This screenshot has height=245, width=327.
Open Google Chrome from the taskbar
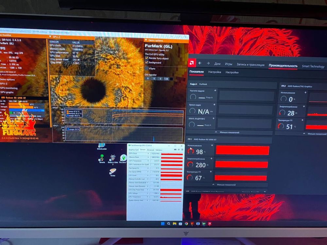pyautogui.click(x=186, y=223)
